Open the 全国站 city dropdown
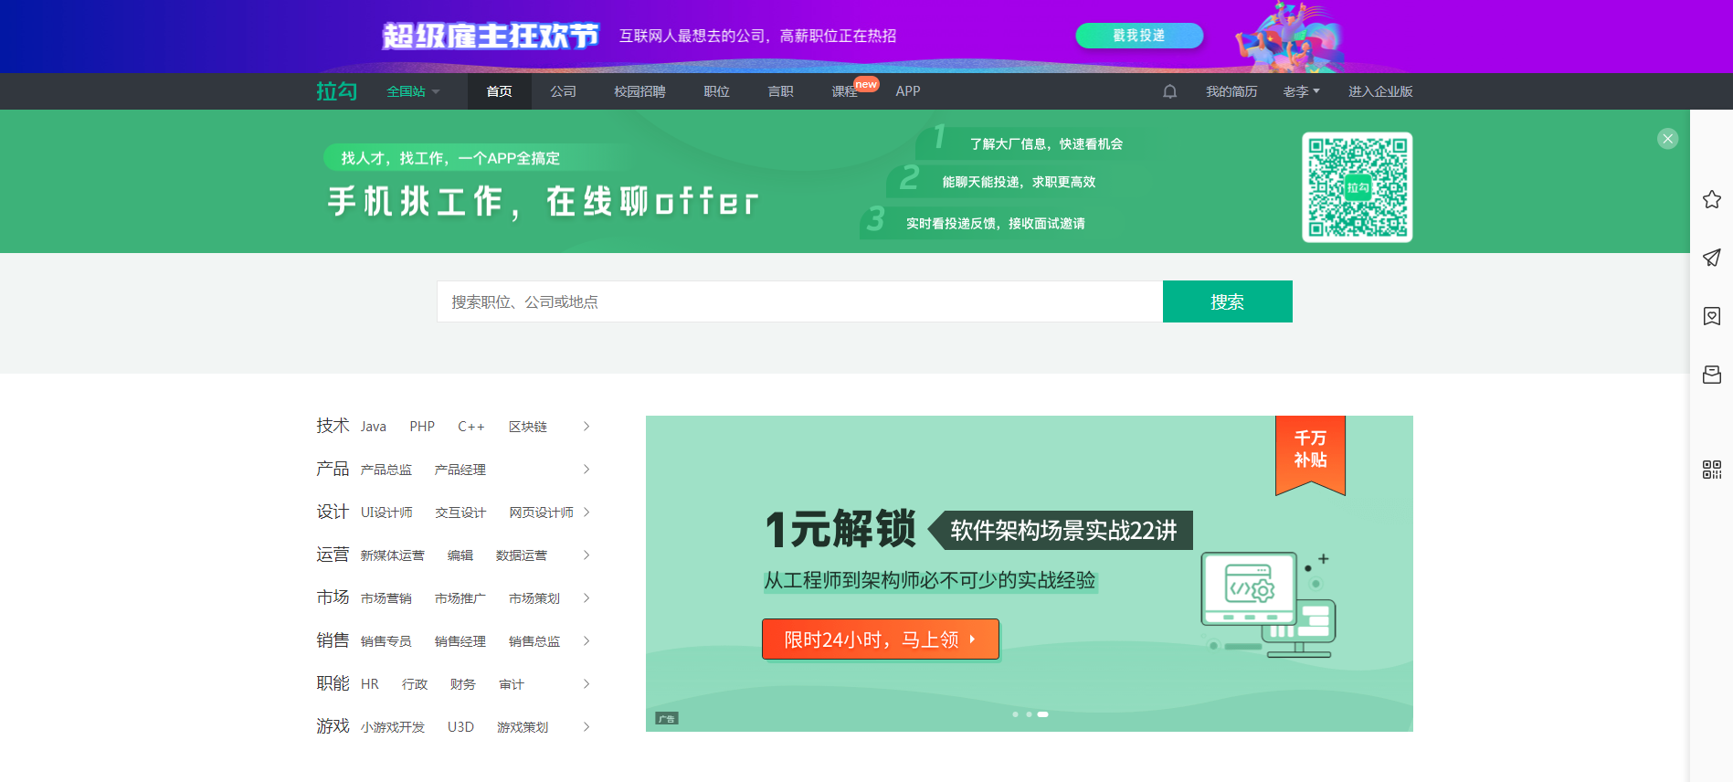Image resolution: width=1733 pixels, height=782 pixels. [413, 91]
